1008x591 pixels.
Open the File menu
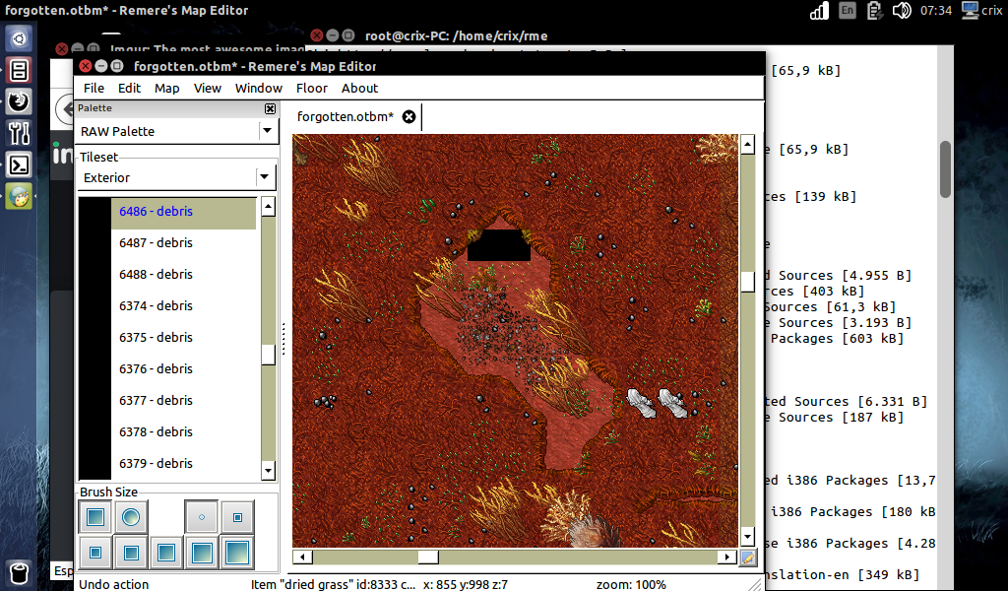94,88
